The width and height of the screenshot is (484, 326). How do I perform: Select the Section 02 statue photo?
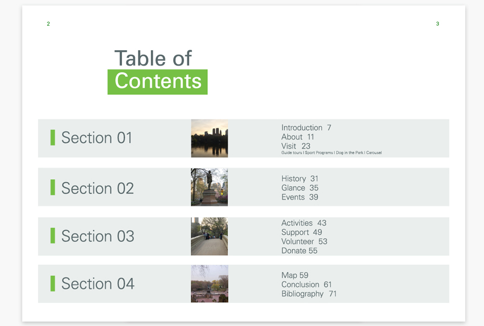click(x=209, y=187)
